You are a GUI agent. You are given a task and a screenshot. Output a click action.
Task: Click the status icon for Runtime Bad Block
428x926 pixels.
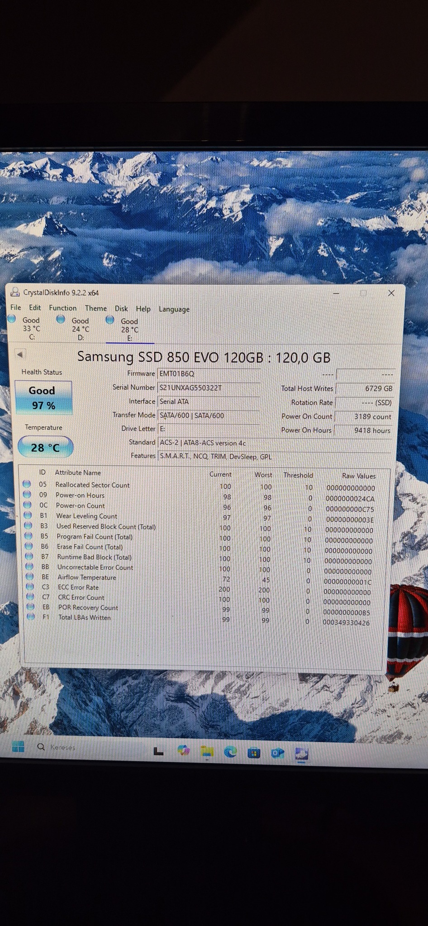29,556
